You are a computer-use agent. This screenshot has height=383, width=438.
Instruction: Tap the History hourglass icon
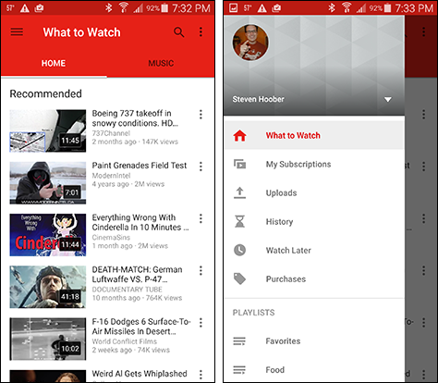coord(239,221)
